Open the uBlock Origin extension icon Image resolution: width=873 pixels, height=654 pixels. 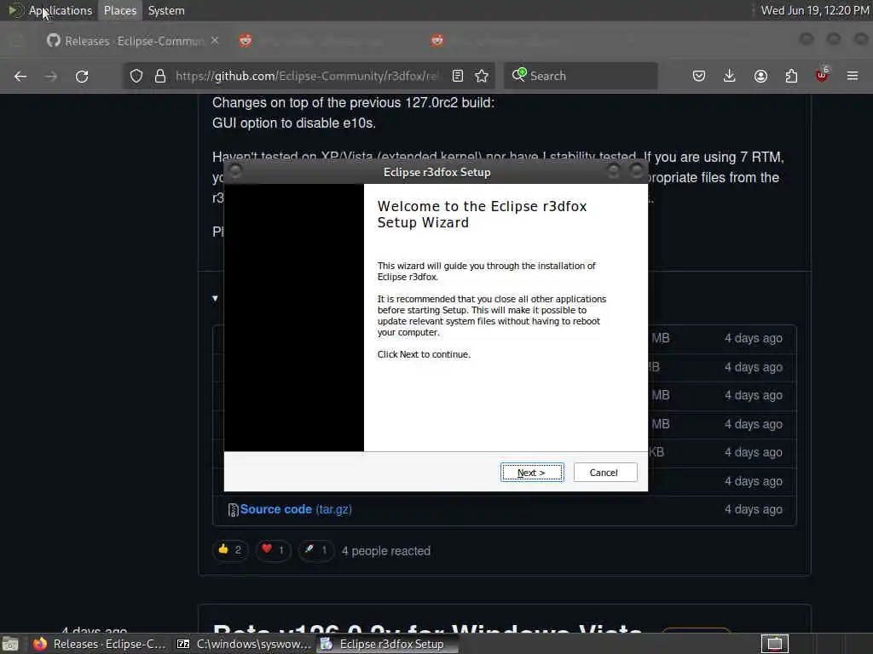click(x=822, y=75)
